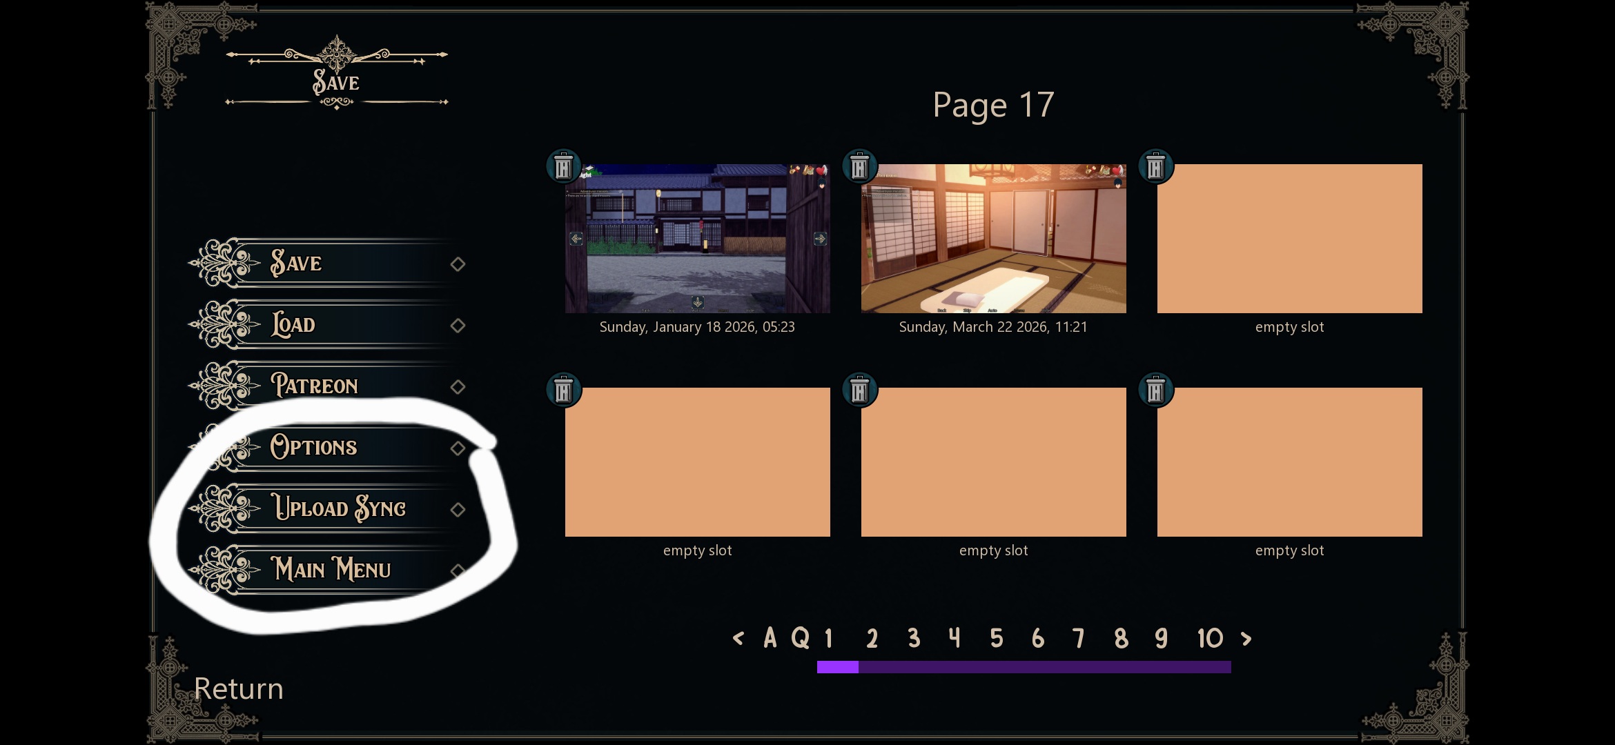The image size is (1615, 745).
Task: Click the purple page scrollbar
Action: click(1024, 667)
